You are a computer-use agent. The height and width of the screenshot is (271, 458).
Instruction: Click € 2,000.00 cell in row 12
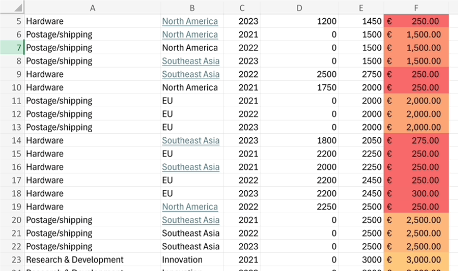pos(416,114)
